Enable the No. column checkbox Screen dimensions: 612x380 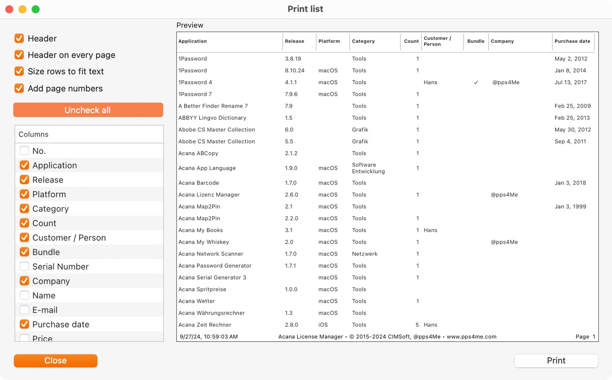pyautogui.click(x=24, y=150)
